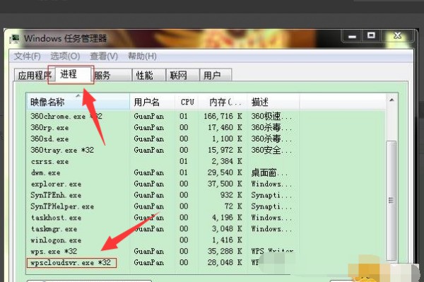Switch to the 应用程序 tab

(35, 75)
